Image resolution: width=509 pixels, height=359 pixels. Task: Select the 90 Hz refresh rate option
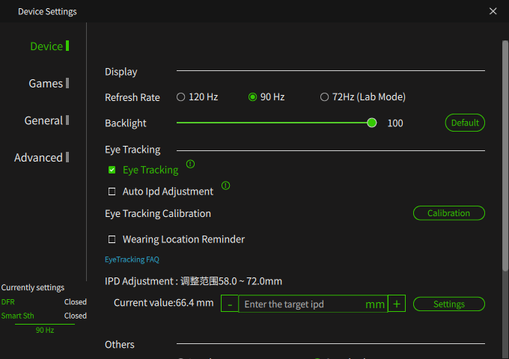click(x=253, y=97)
